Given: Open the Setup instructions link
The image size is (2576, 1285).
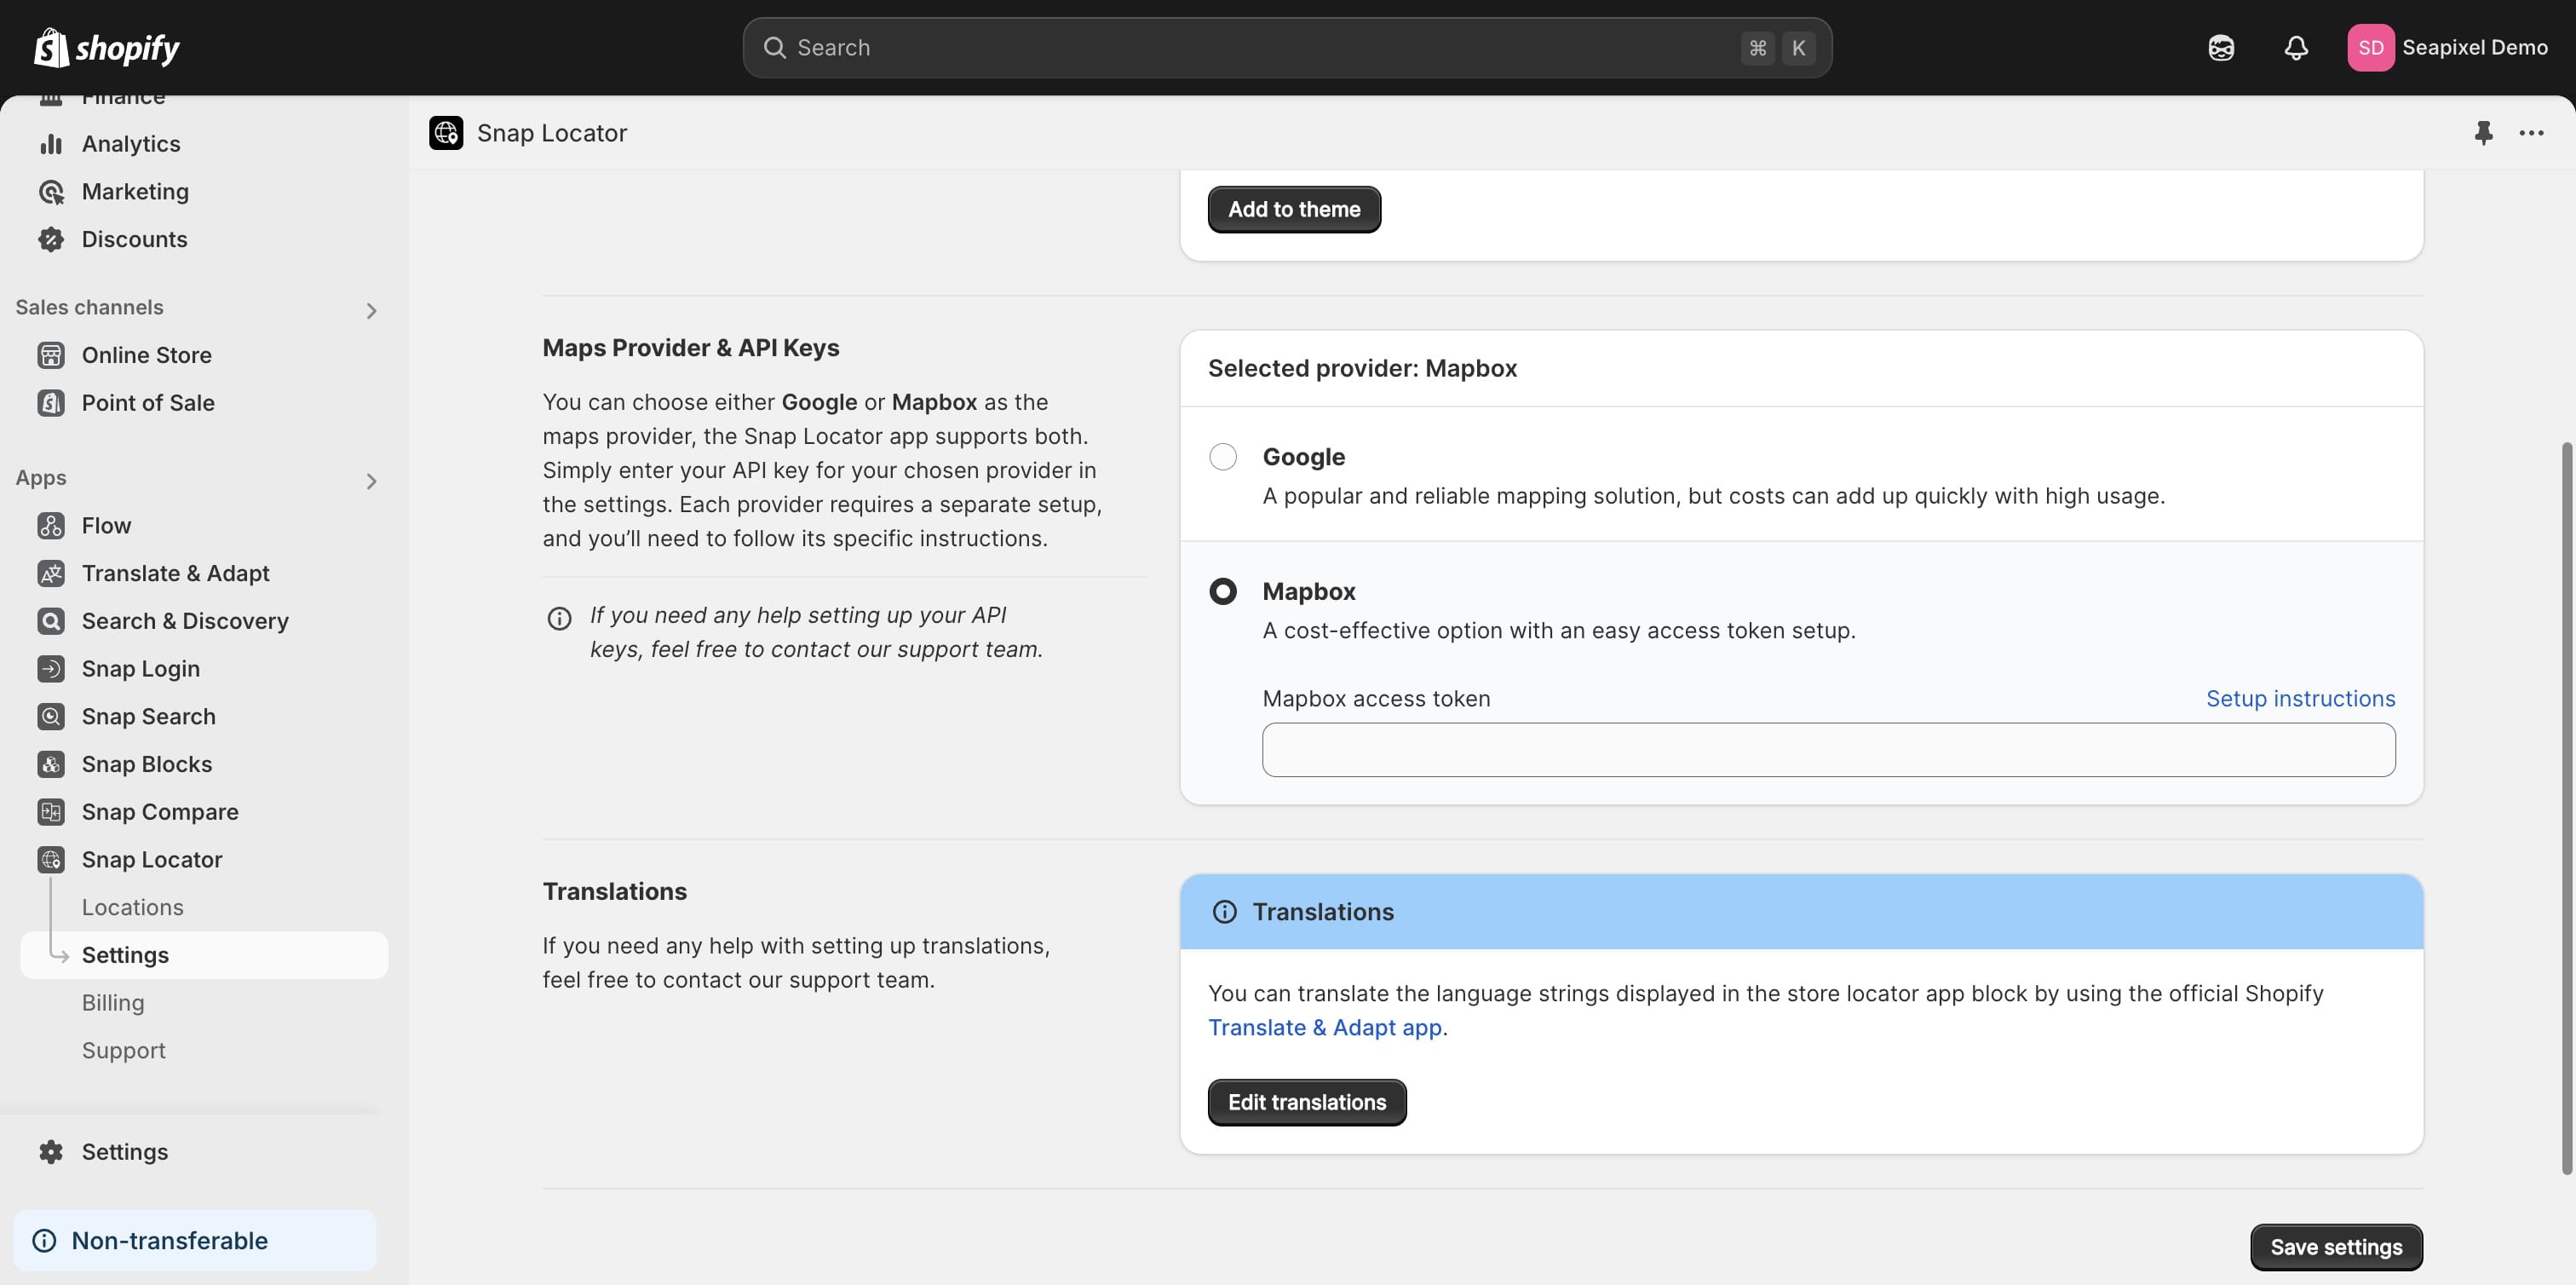Looking at the screenshot, I should 2300,698.
